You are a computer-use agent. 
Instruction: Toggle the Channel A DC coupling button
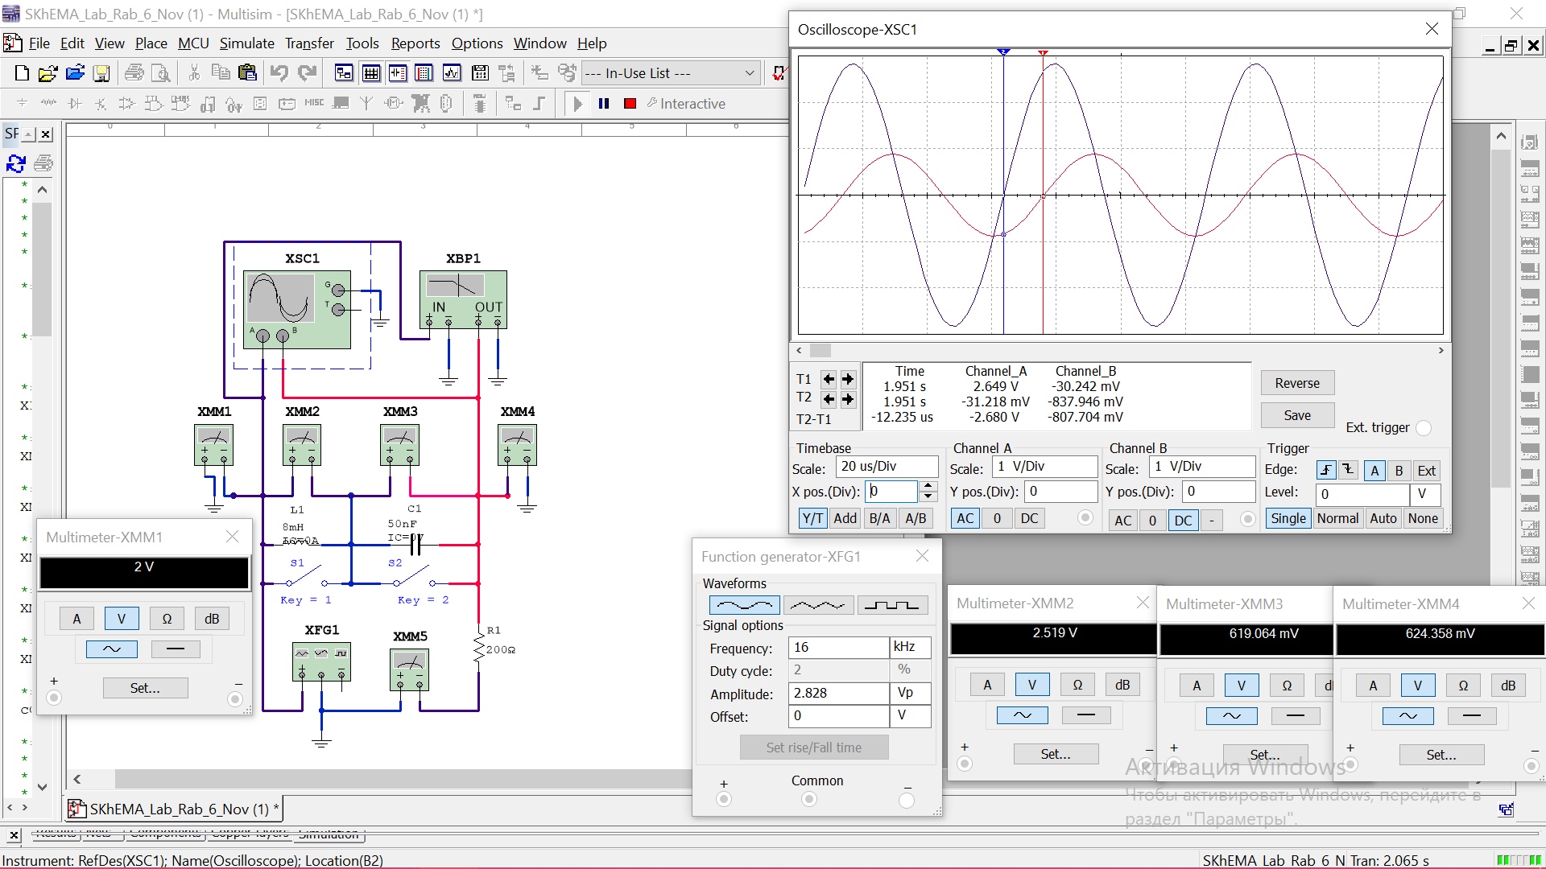click(1029, 519)
